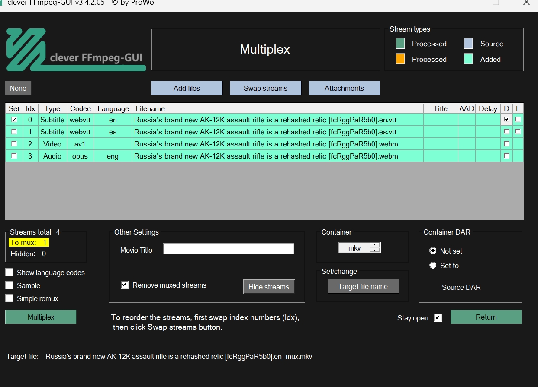Click the orange Processed stream type swatch
The image size is (538, 387).
pyautogui.click(x=400, y=59)
